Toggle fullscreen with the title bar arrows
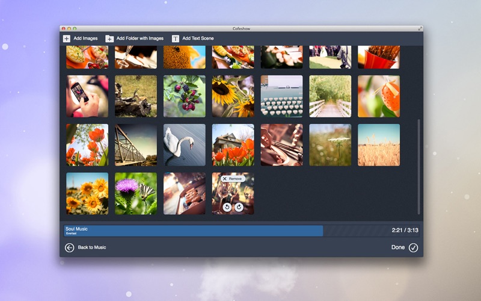 point(420,28)
